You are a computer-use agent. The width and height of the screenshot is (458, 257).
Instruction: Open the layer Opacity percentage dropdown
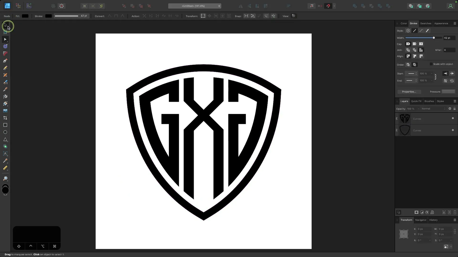coord(418,109)
